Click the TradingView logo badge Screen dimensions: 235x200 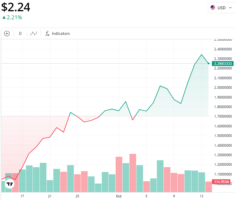pos(10,184)
